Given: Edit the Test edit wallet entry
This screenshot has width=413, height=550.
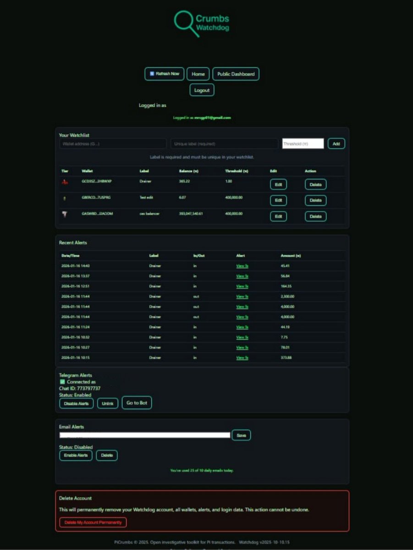Looking at the screenshot, I should coord(278,200).
